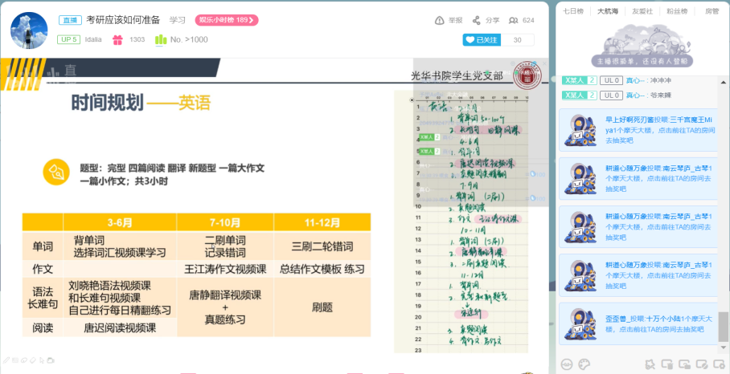Open the 十万个小陆 gift link card
Screen dimensions: 730x374
[640, 323]
